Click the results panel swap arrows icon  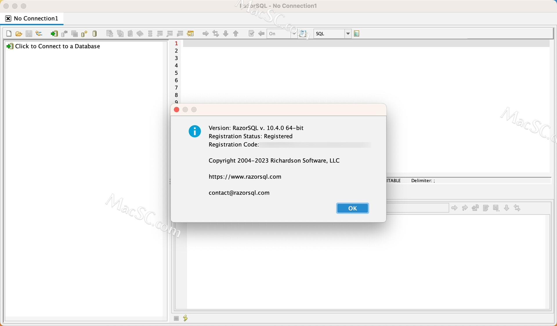(517, 208)
